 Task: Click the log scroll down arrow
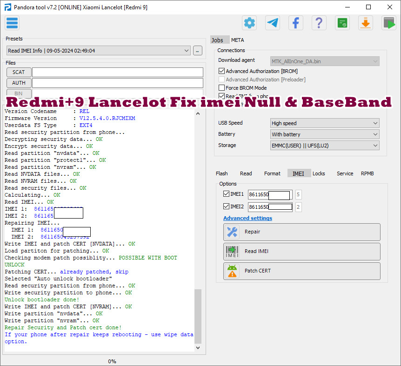click(x=198, y=348)
